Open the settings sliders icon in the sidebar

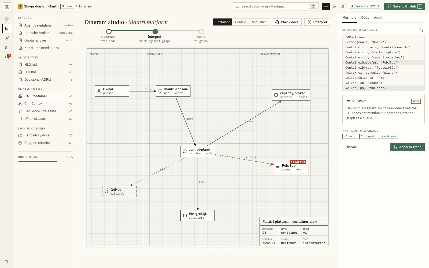pos(7,261)
